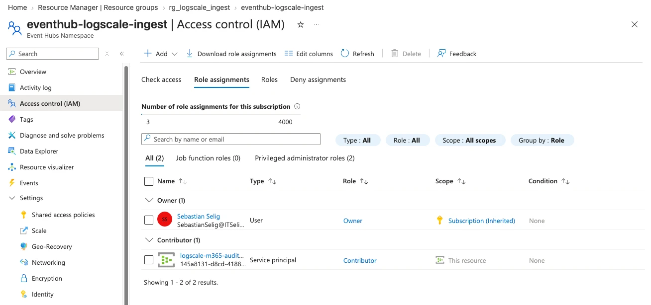This screenshot has height=305, width=651.
Task: Click the Geo-Recovery globe icon
Action: pyautogui.click(x=23, y=246)
